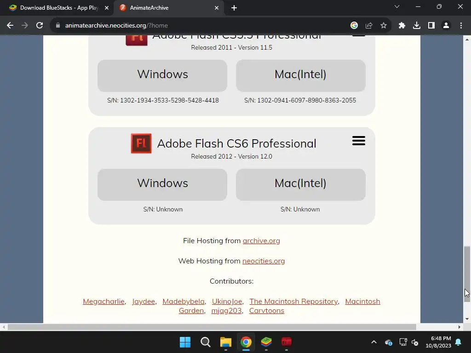Close the AnimateArchive tab
471x353 pixels.
coord(217,8)
